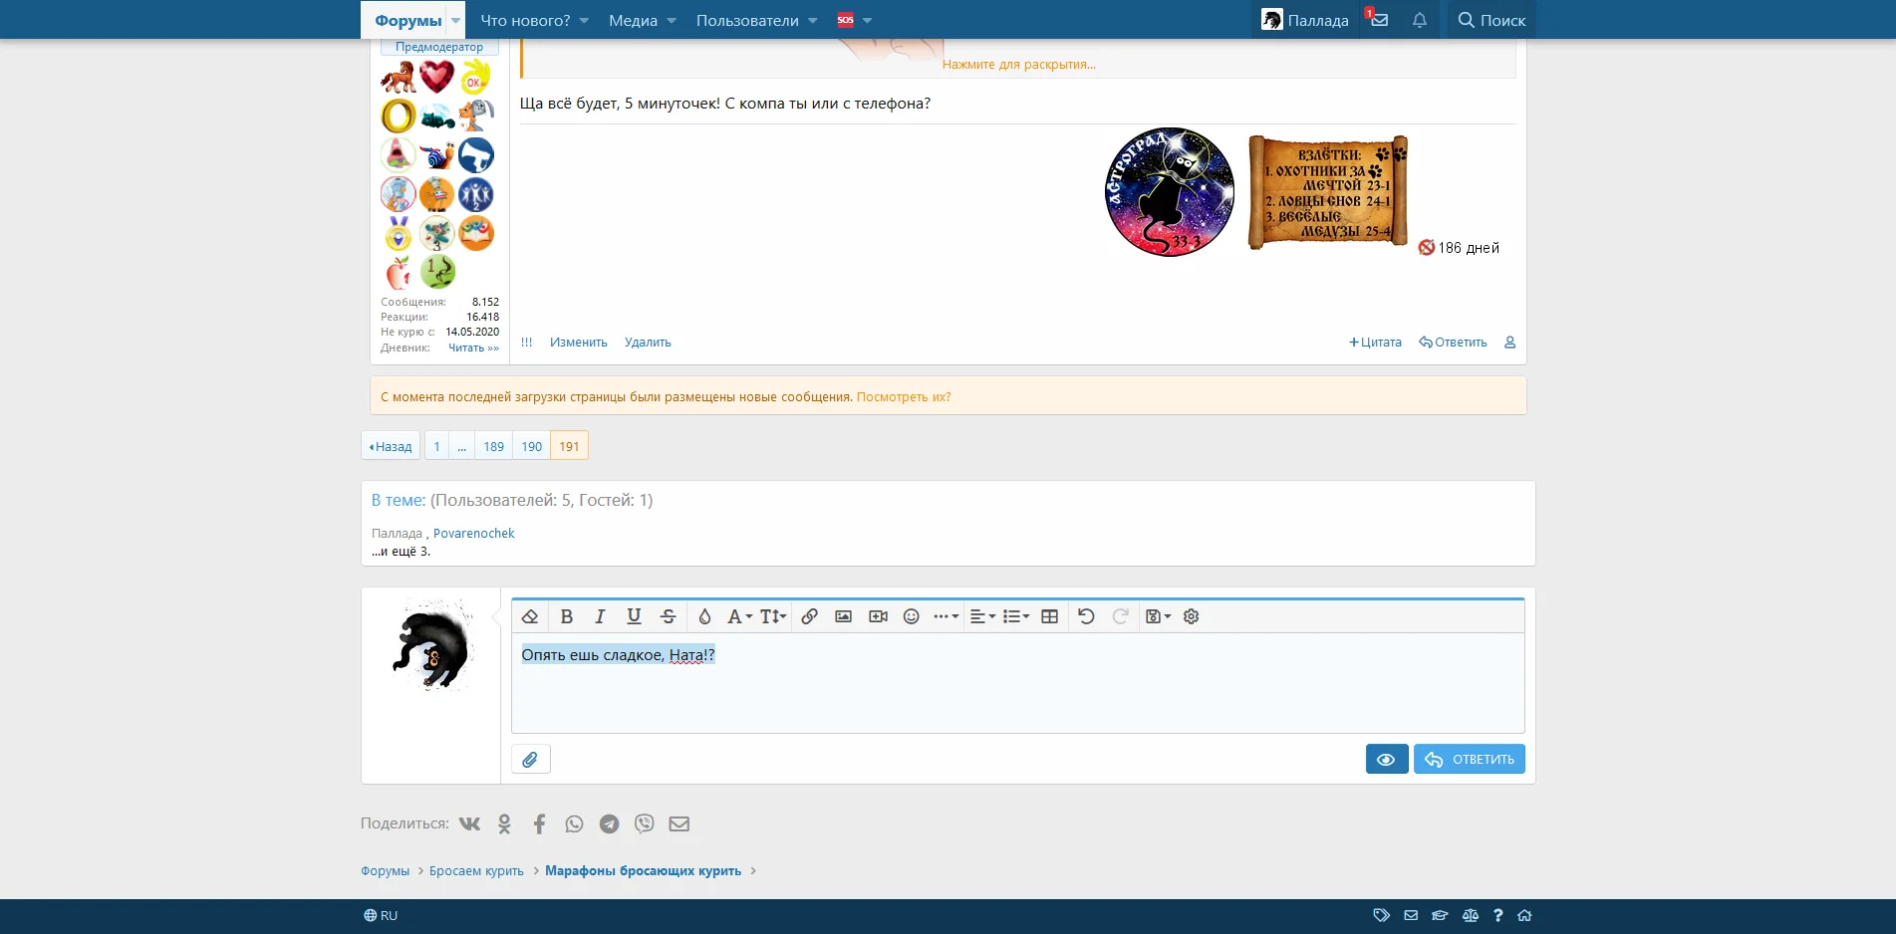Open the rules scales icon in footer

coord(1470,915)
